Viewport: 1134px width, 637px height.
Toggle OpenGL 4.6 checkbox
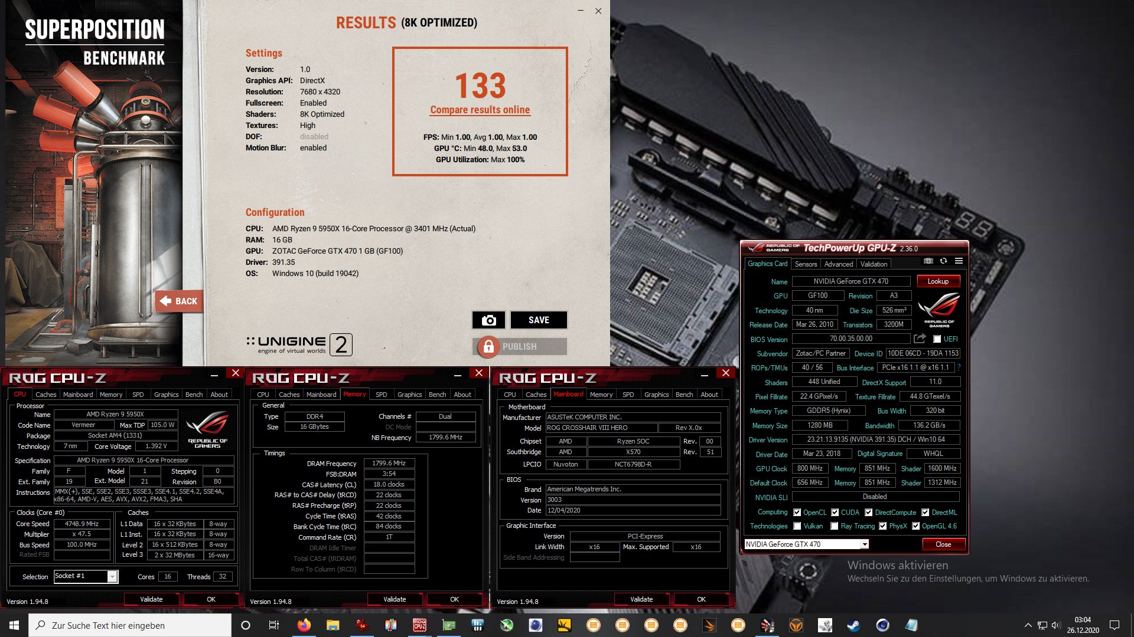point(915,526)
